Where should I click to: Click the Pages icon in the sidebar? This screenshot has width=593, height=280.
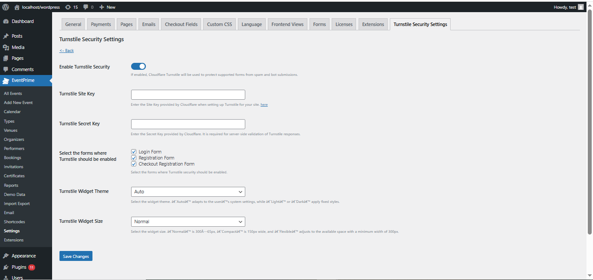(6, 58)
